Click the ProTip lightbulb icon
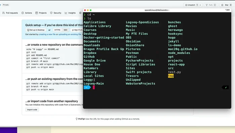 coord(77,119)
